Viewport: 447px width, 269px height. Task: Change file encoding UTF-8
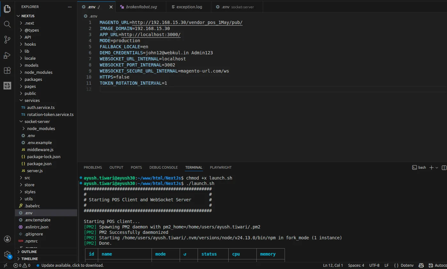tap(374, 265)
